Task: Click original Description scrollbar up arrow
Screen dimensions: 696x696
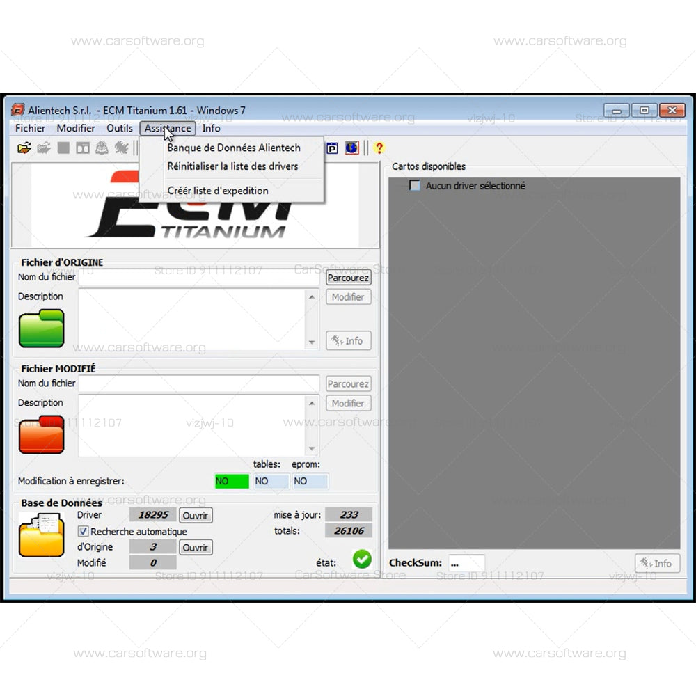Action: [312, 297]
